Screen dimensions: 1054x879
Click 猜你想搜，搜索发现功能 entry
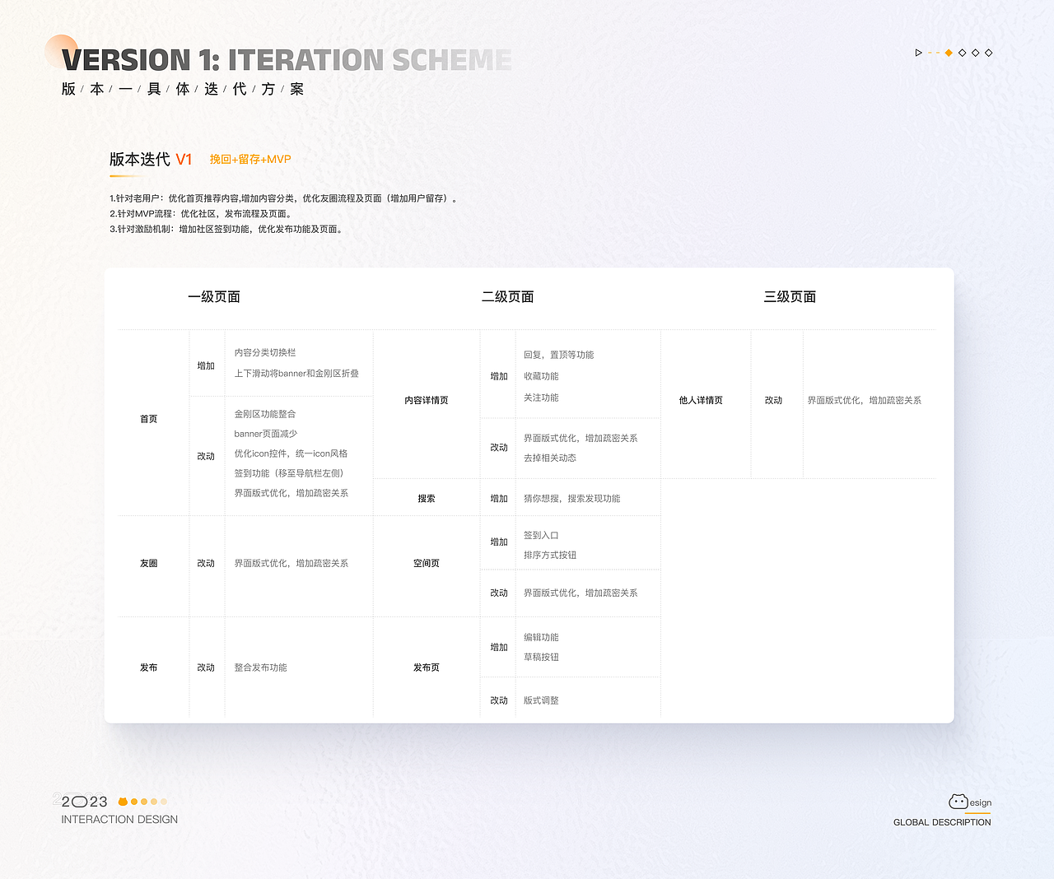572,499
